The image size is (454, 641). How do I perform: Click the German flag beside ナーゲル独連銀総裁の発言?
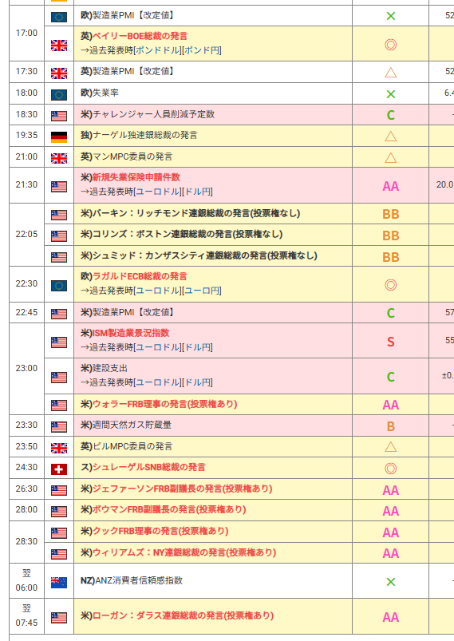(x=59, y=137)
